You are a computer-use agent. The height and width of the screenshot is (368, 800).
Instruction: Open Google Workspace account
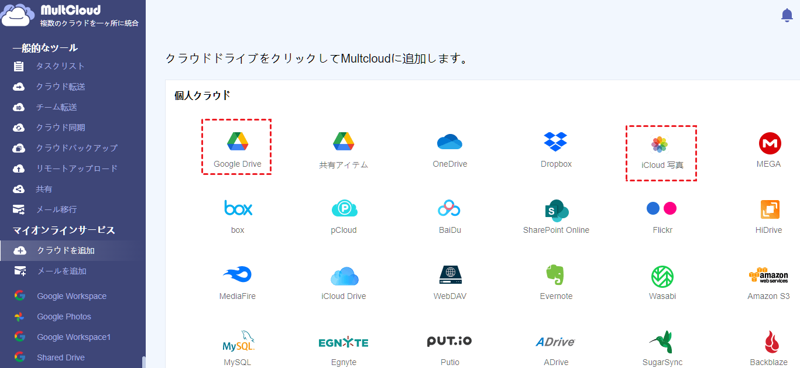pyautogui.click(x=73, y=296)
